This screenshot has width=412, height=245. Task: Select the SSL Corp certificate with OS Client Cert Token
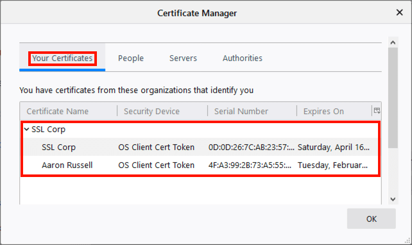pyautogui.click(x=200, y=147)
